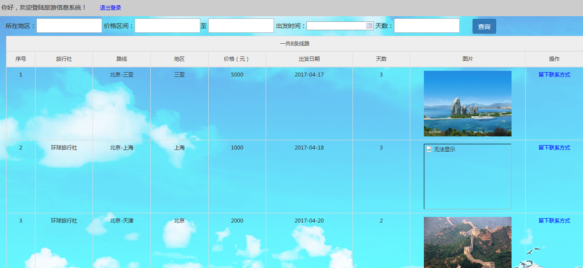583x268 pixels.
Task: Click the 退出登录 logout link
Action: click(x=110, y=8)
